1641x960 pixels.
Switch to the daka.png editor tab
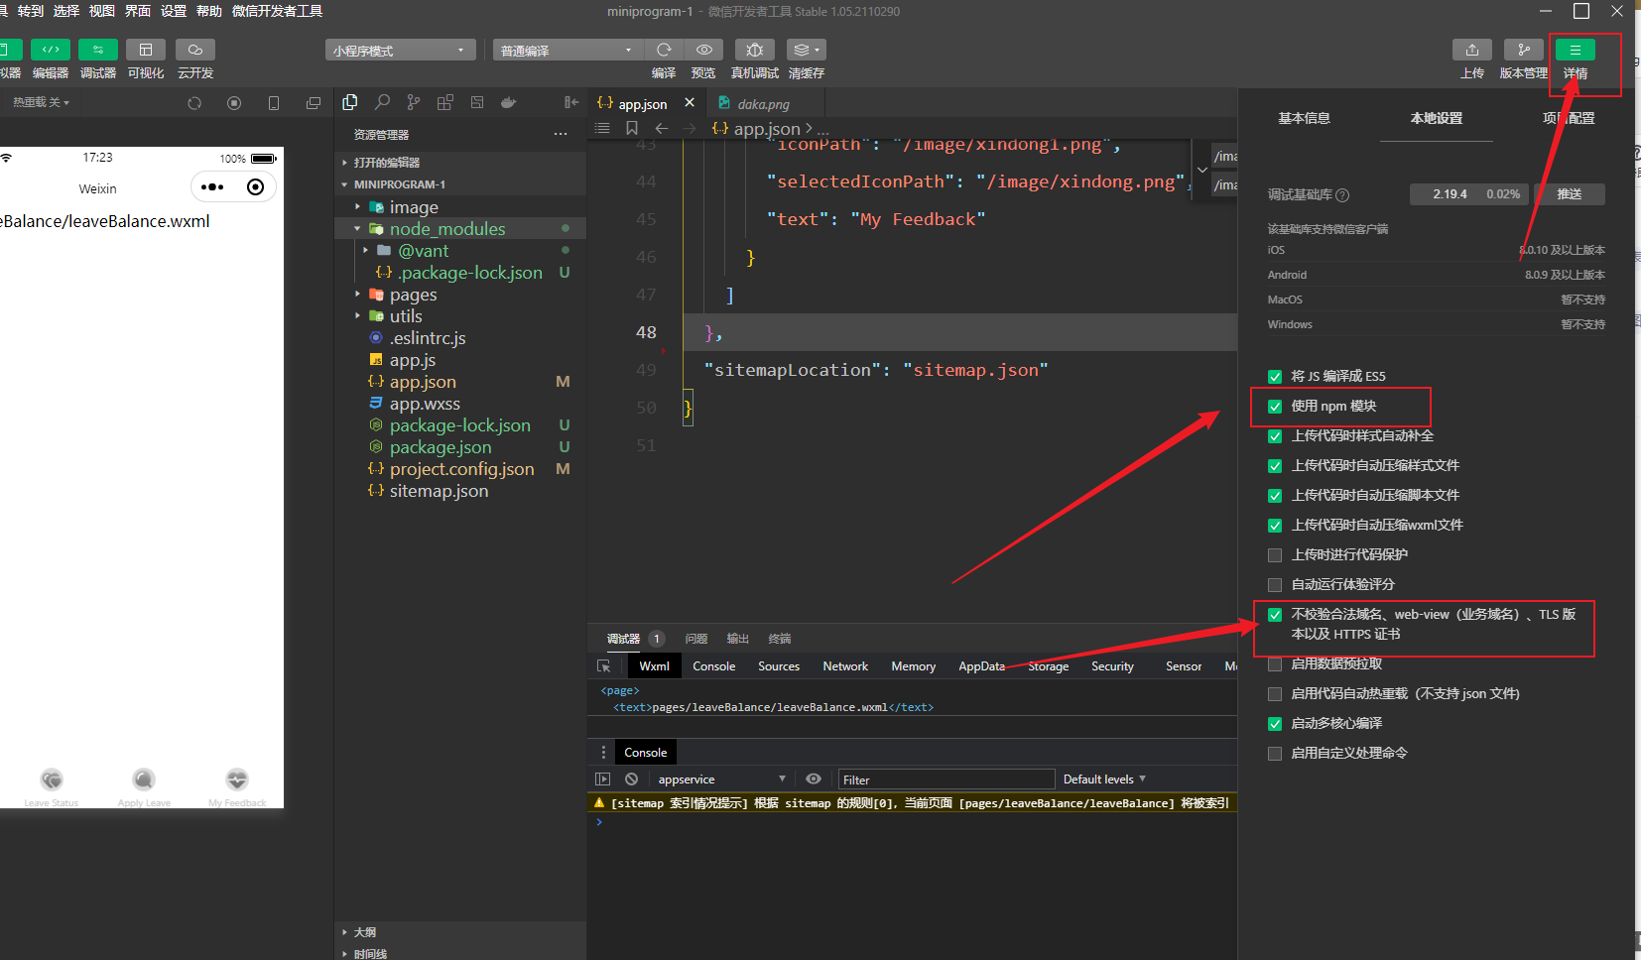pyautogui.click(x=763, y=104)
